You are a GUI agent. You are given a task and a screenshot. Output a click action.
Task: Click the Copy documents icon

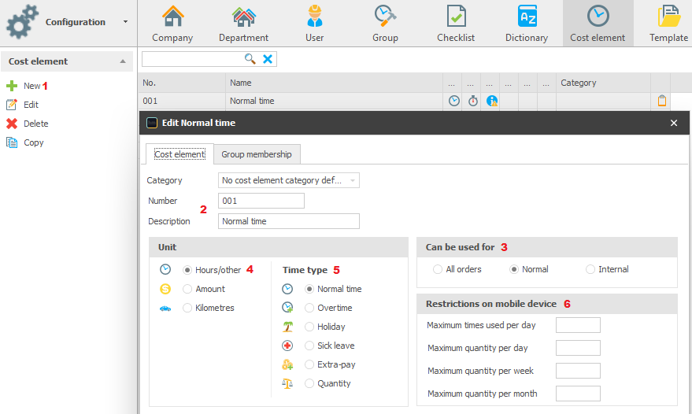[x=12, y=142]
